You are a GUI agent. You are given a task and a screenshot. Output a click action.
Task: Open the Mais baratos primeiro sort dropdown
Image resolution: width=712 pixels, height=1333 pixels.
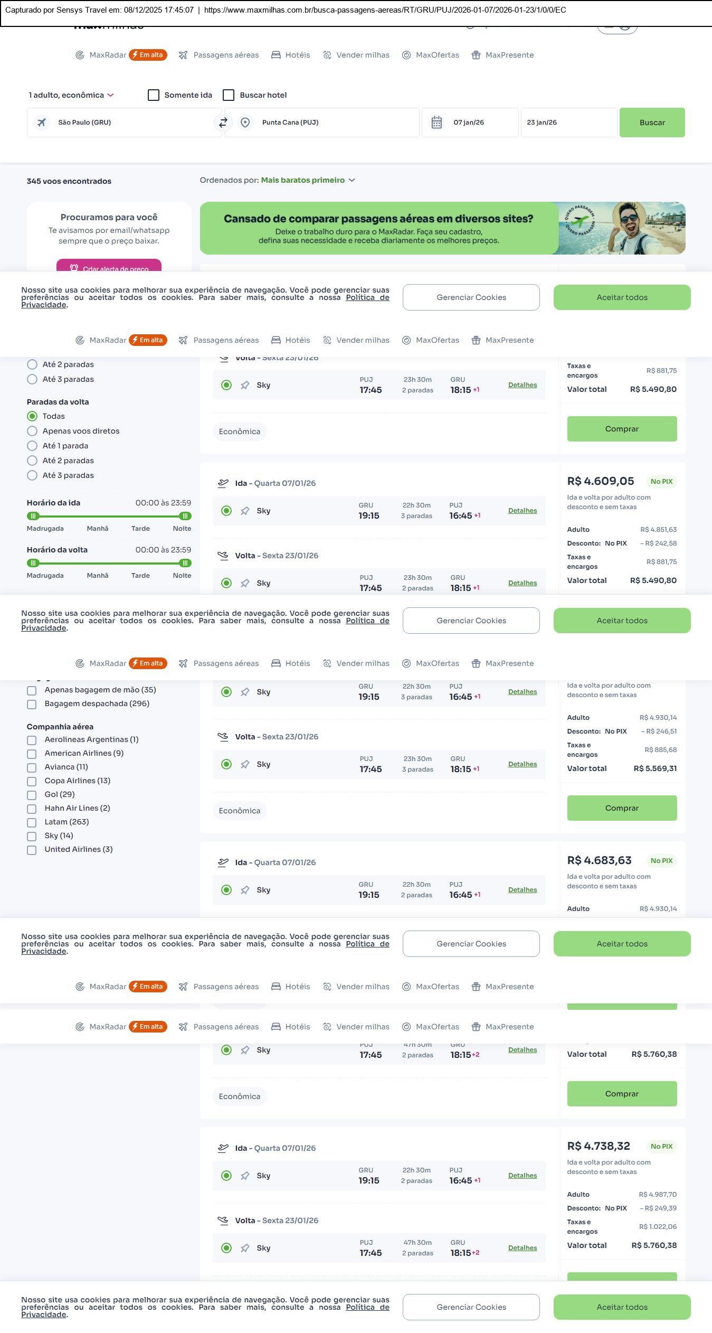tap(308, 180)
